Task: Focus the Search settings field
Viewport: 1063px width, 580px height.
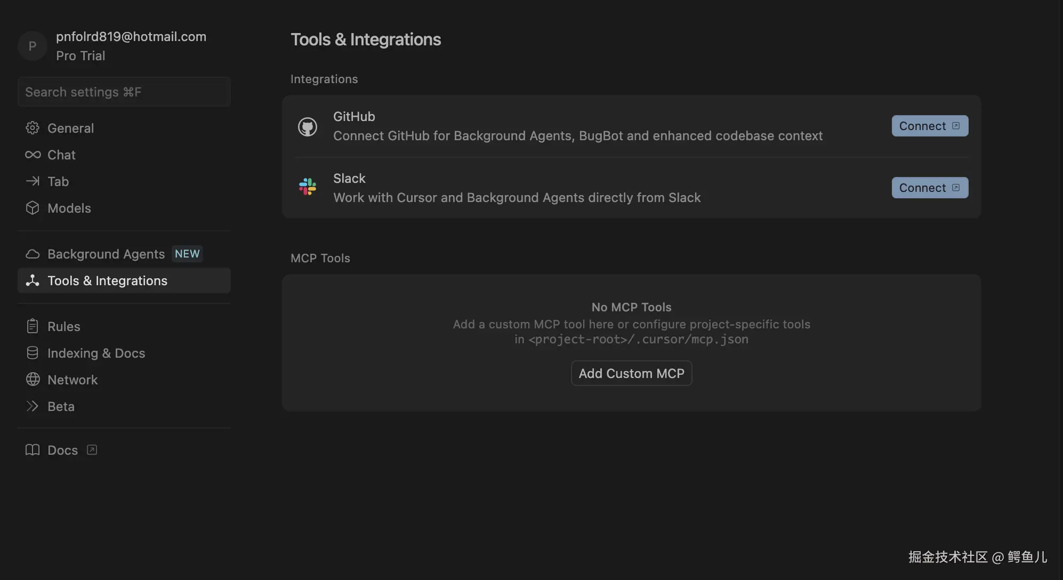Action: click(124, 92)
